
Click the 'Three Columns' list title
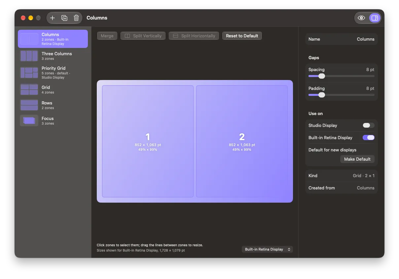coord(56,54)
